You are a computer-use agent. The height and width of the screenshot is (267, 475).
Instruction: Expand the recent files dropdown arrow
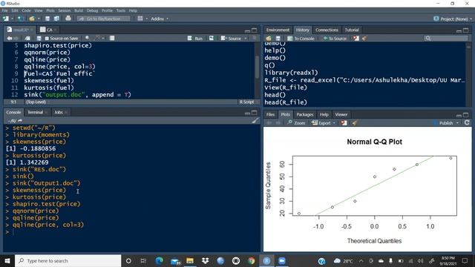tap(39, 19)
